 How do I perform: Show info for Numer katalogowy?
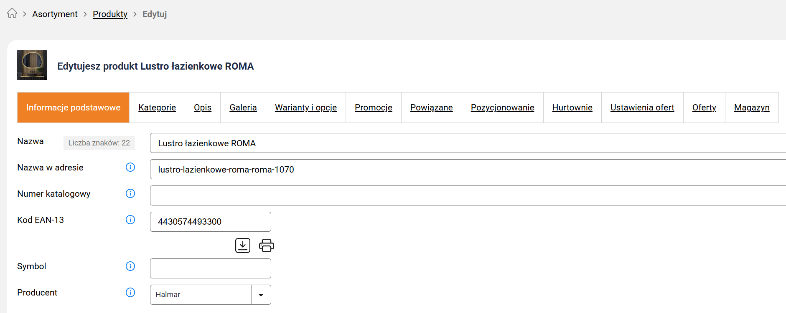(x=130, y=193)
